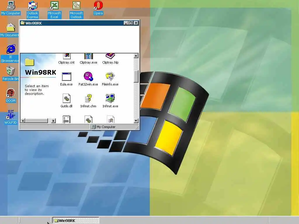Select the text document icon below Gutils.dll
This screenshot has height=224, width=299.
[66, 119]
